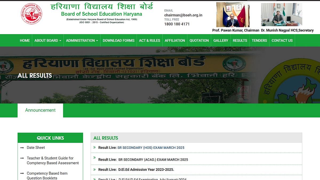Click the QUICK LINKS panel header
The height and width of the screenshot is (180, 320).
[50, 138]
